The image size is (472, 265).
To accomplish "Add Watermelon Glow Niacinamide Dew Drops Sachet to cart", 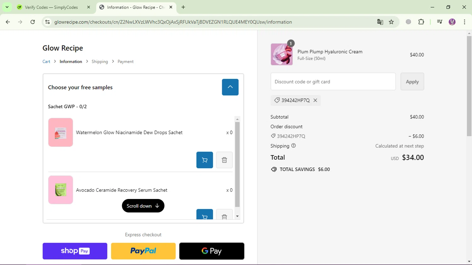I will (205, 160).
